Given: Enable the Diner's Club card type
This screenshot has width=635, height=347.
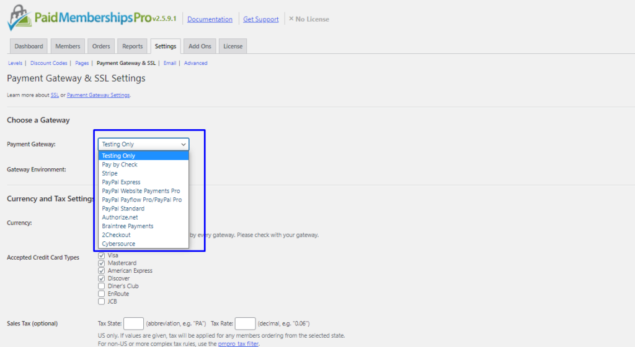Looking at the screenshot, I should 101,286.
